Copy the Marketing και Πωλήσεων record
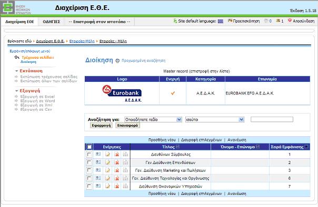The width and height of the screenshot is (318, 207). 125,170
